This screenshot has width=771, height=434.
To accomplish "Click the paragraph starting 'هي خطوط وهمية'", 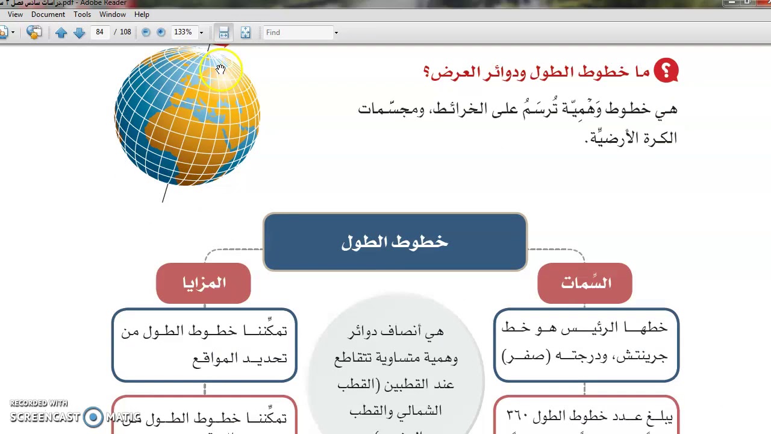I will (x=517, y=124).
